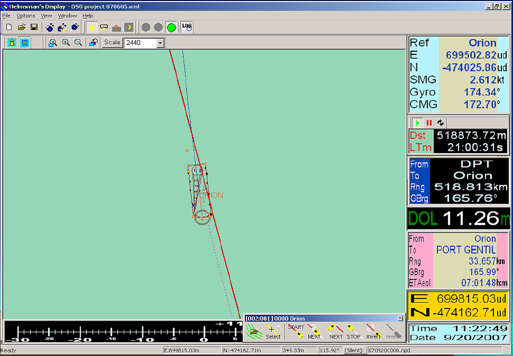Toggle night moon display mode
The image size is (513, 356).
coord(128,27)
